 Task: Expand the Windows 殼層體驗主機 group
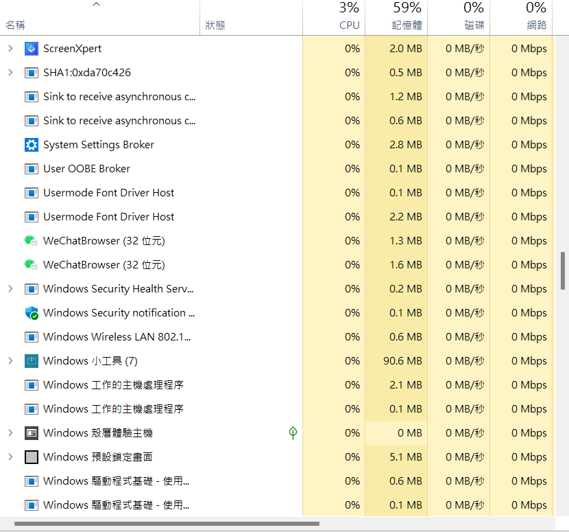(10, 432)
